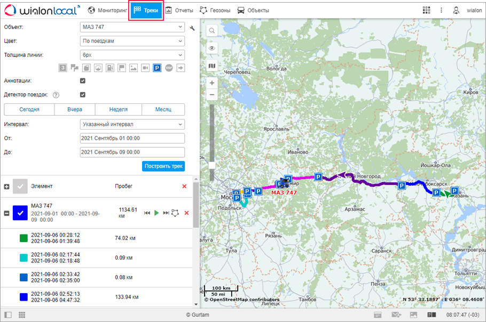The height and width of the screenshot is (322, 486).
Task: Toggle the parking marker icon in annotations toolbar
Action: click(158, 68)
